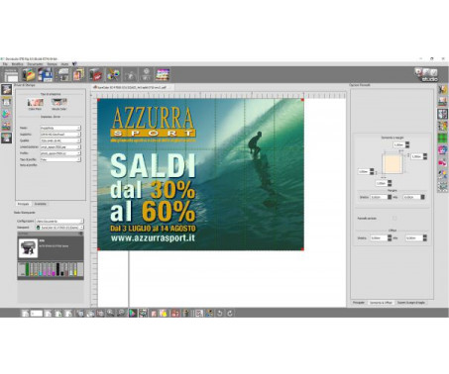Open the Documento menu
The width and height of the screenshot is (449, 374).
(x=35, y=63)
